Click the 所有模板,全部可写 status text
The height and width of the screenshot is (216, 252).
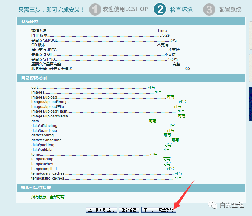click(x=48, y=197)
